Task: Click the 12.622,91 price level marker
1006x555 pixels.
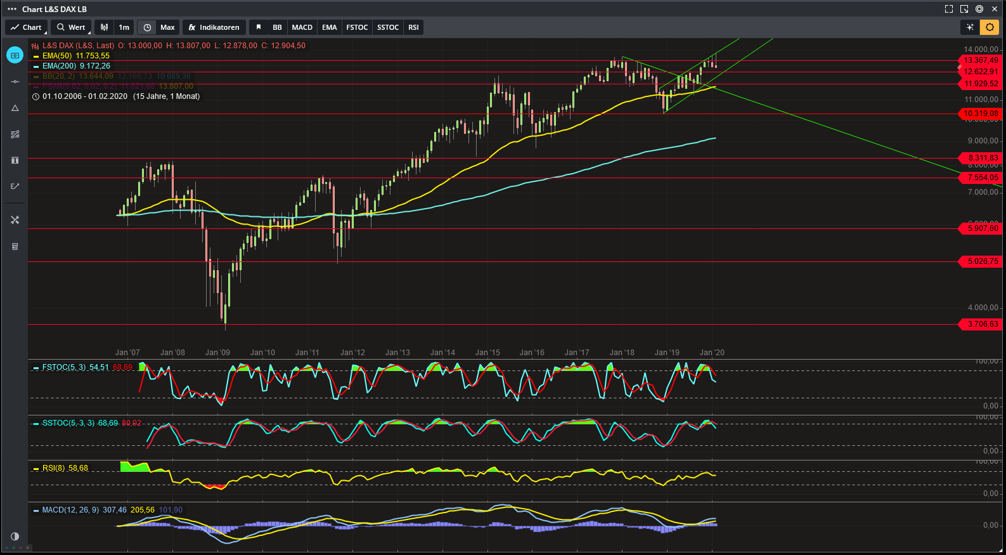Action: click(x=980, y=72)
